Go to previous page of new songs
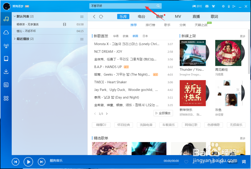The image size is (251, 169). pyautogui.click(x=95, y=114)
